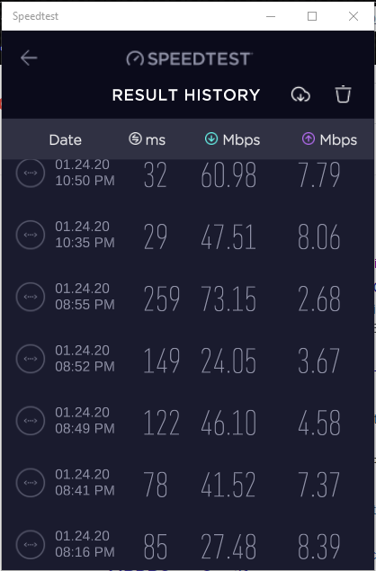Open connection icon for 08:55 PM result
The height and width of the screenshot is (571, 376).
[31, 297]
